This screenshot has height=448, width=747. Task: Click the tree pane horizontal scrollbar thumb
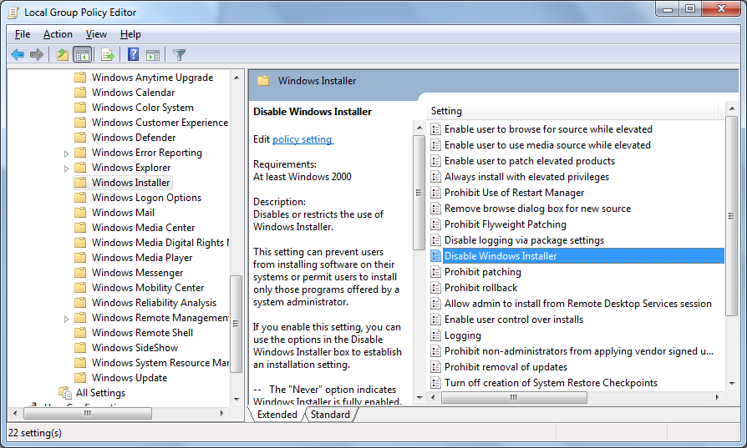88,413
